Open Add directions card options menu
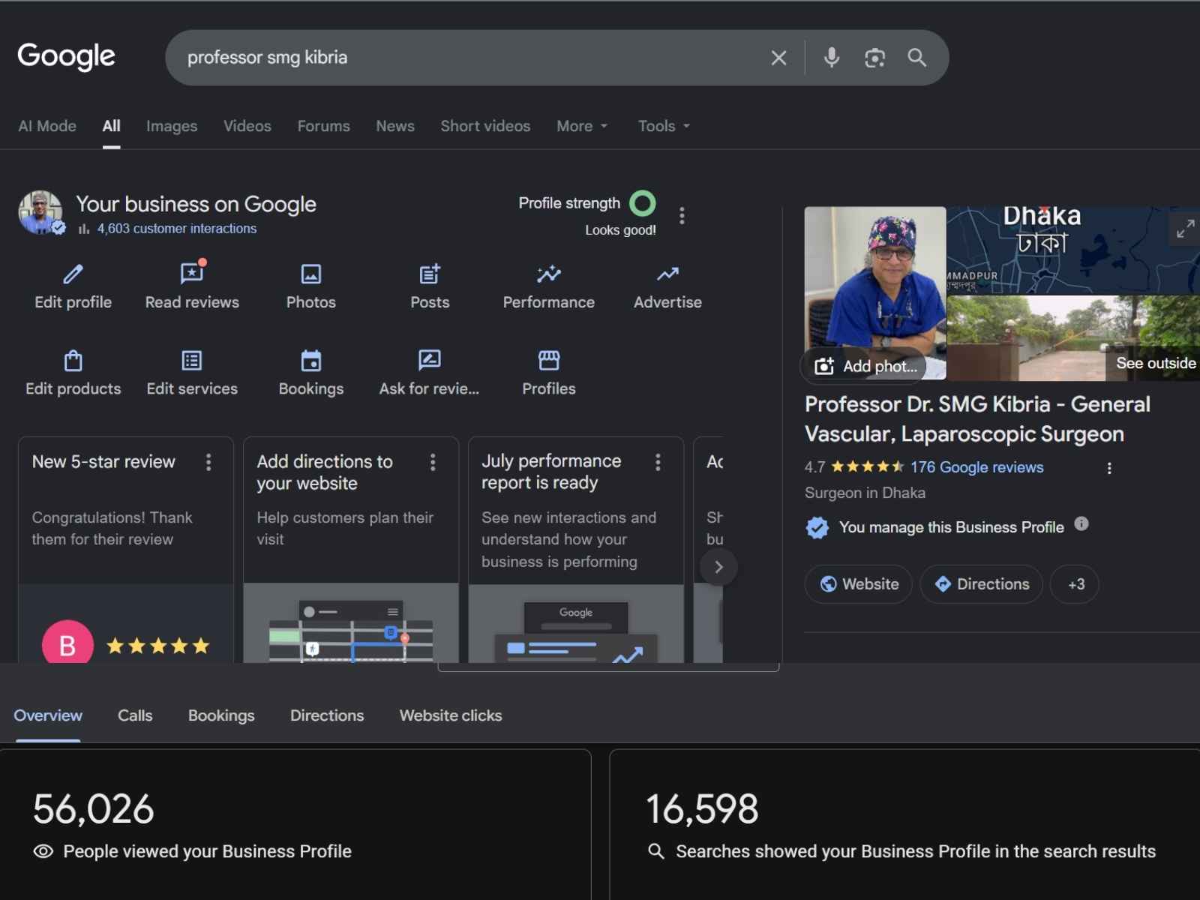 pyautogui.click(x=433, y=462)
